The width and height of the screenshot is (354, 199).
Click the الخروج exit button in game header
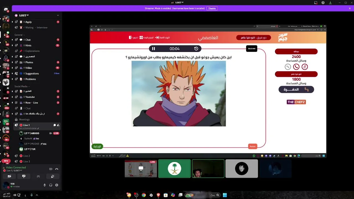click(134, 38)
